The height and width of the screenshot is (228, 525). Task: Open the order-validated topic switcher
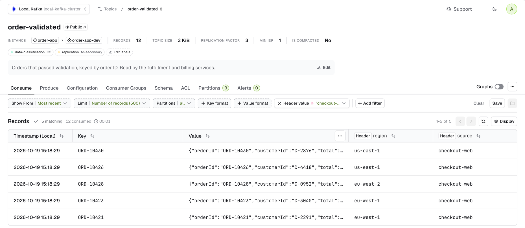[x=145, y=9]
